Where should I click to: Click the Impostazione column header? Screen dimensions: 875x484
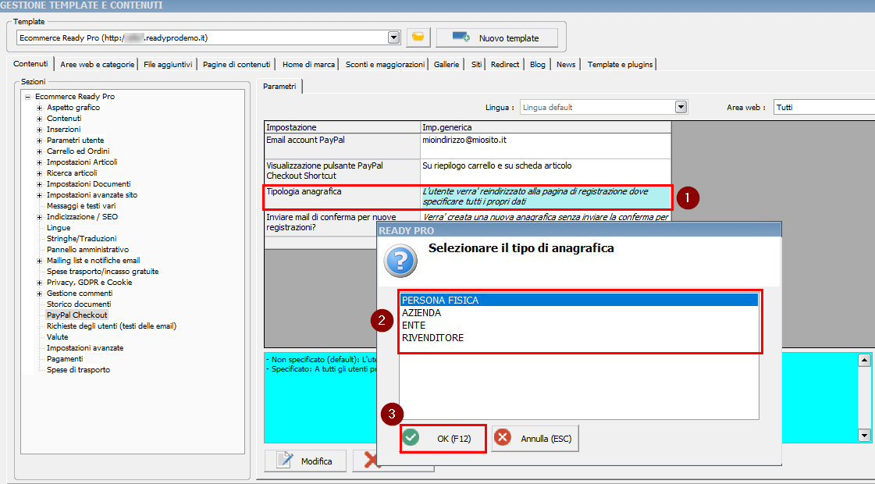(343, 127)
